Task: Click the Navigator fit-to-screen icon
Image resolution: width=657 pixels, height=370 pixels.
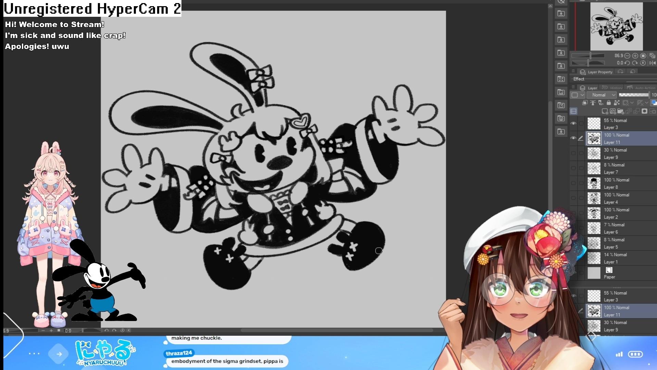Action: pyautogui.click(x=652, y=56)
